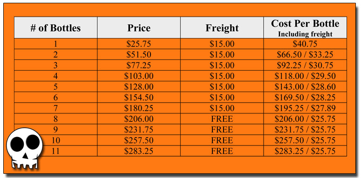Click the $180.25 price cell
Viewport: 361px width, 178px height.
click(139, 108)
